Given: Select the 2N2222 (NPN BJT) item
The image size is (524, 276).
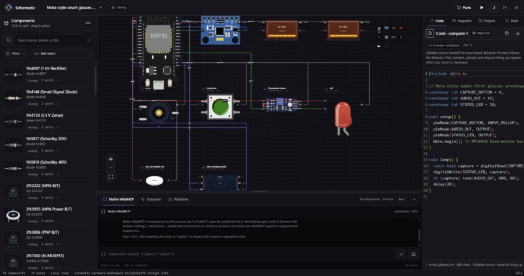Looking at the screenshot, I should [49, 192].
